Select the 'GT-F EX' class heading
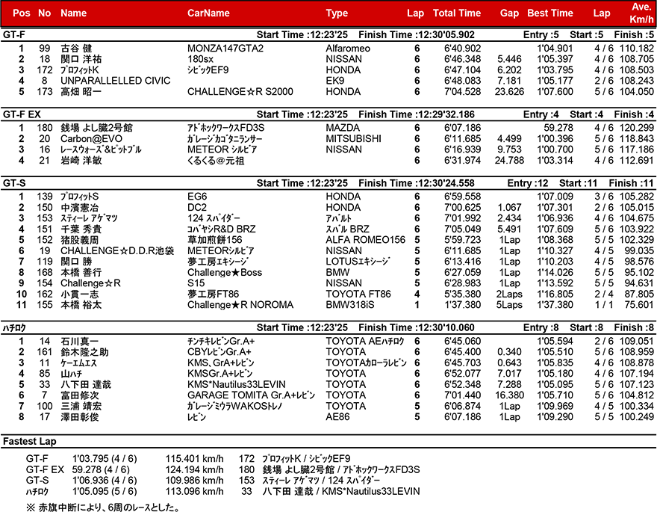Screen dimensions: 657x512 22,114
